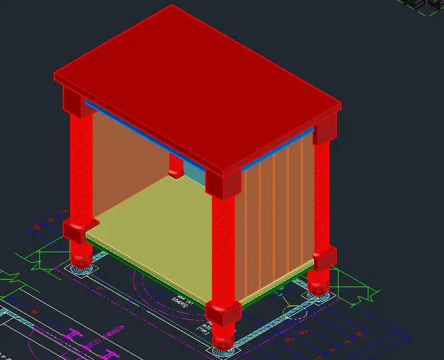Image resolution: width=444 pixels, height=360 pixels.
Task: Select the yellow dashed circle in plan
Action: [x=293, y=308]
